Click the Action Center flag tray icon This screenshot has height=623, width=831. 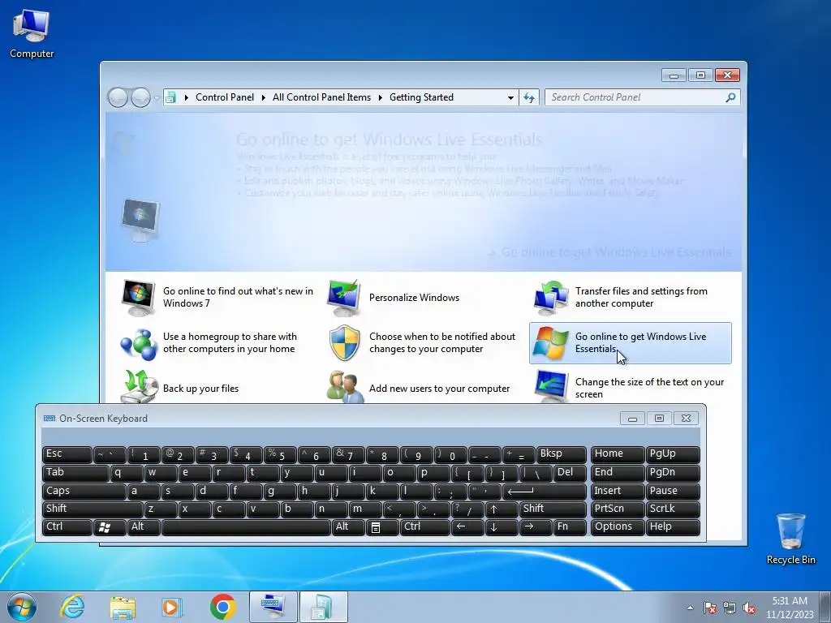pos(710,608)
